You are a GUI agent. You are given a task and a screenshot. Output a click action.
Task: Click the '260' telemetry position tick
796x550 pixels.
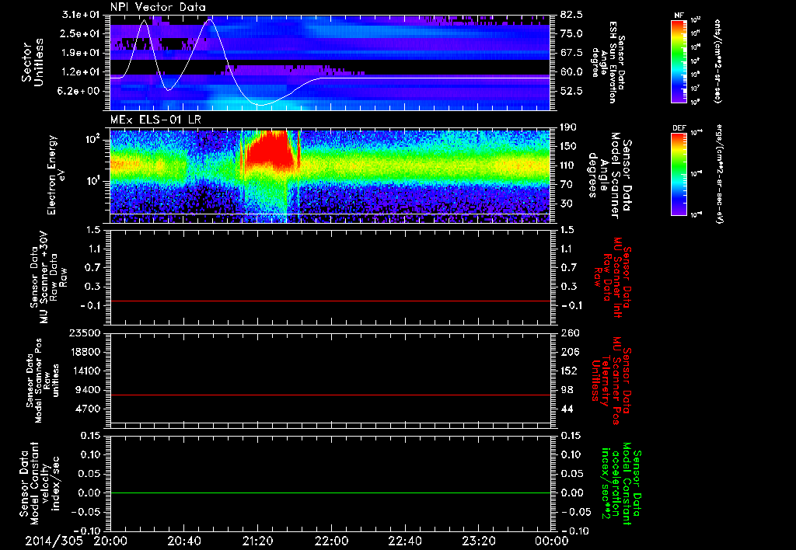(x=570, y=332)
